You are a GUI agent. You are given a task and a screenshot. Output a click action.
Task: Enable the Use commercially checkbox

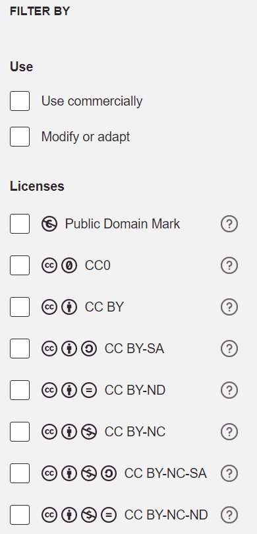20,101
